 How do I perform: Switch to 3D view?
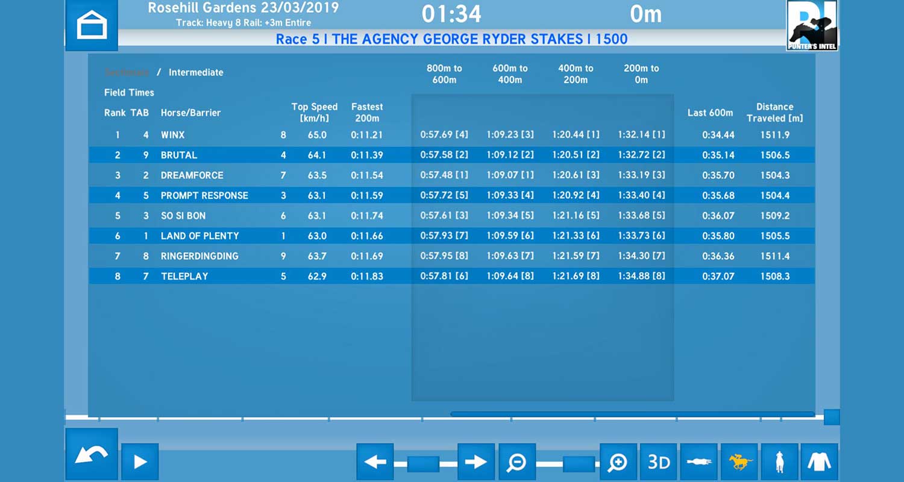point(658,462)
